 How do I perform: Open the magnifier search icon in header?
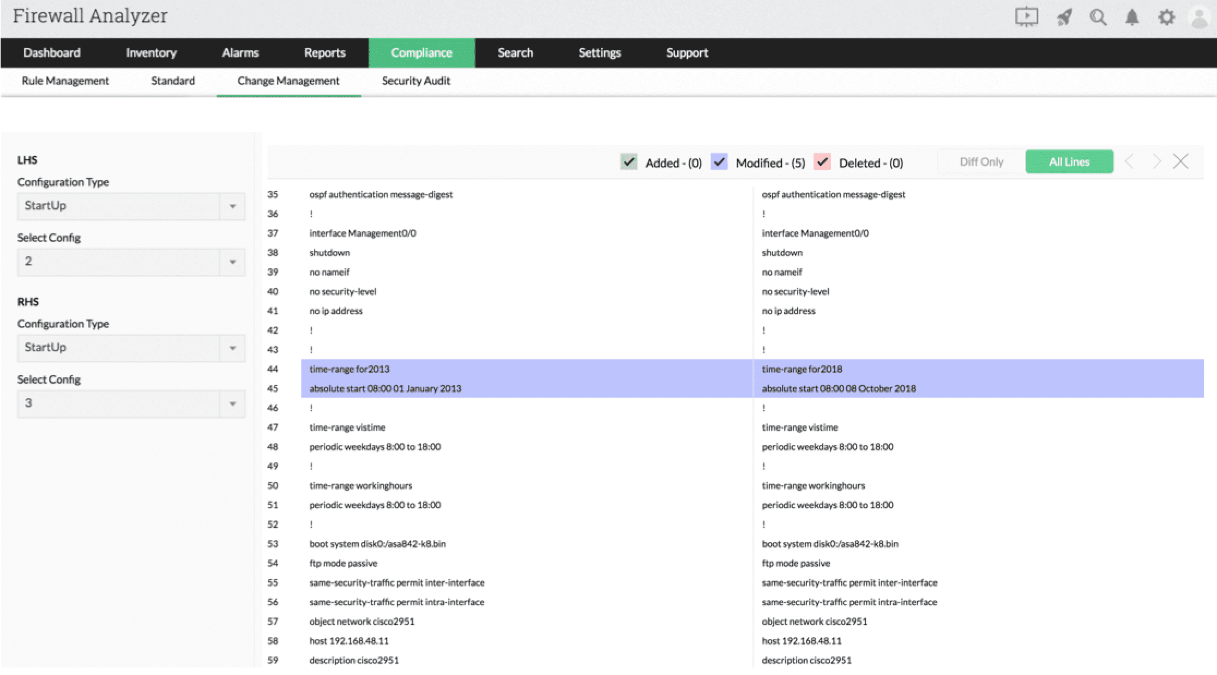[x=1098, y=17]
